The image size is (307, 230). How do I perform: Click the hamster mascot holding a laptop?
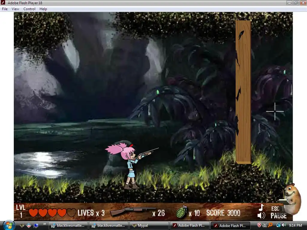[291, 199]
